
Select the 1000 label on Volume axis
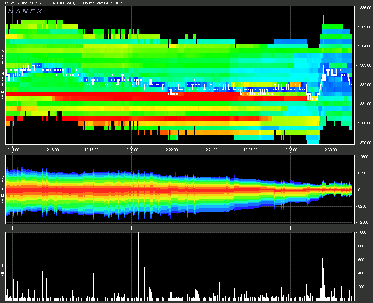click(x=362, y=232)
